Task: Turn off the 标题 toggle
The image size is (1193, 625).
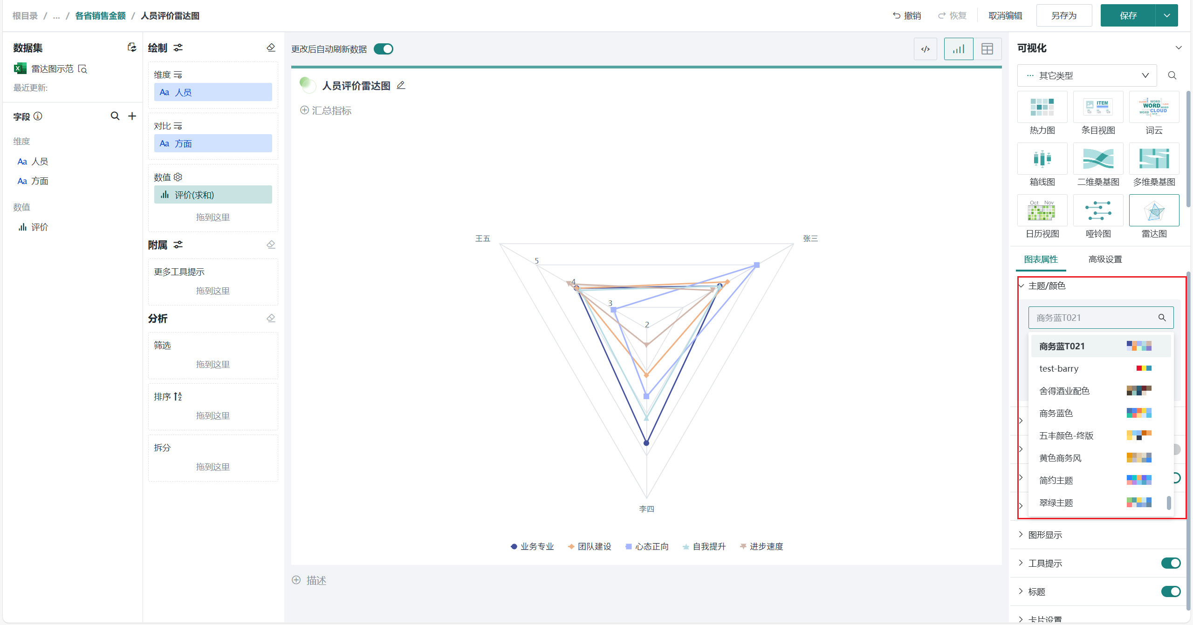Action: click(1170, 591)
